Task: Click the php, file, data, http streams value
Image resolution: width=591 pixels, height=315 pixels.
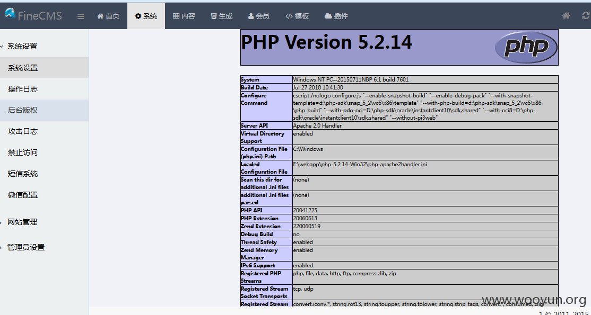Action: 344,274
